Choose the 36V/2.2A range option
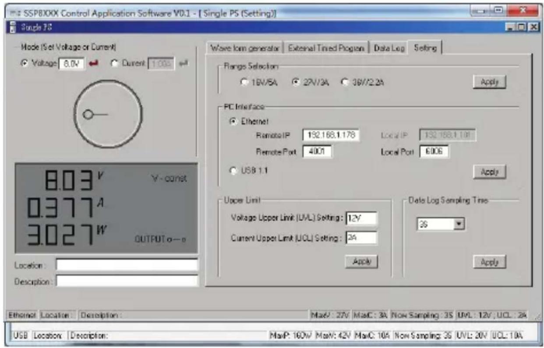Screen dimensions: 544x348 coord(344,82)
